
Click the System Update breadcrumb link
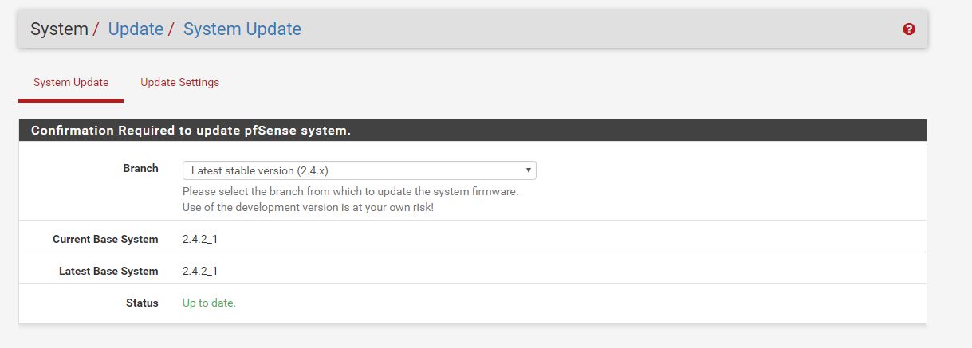click(x=242, y=29)
